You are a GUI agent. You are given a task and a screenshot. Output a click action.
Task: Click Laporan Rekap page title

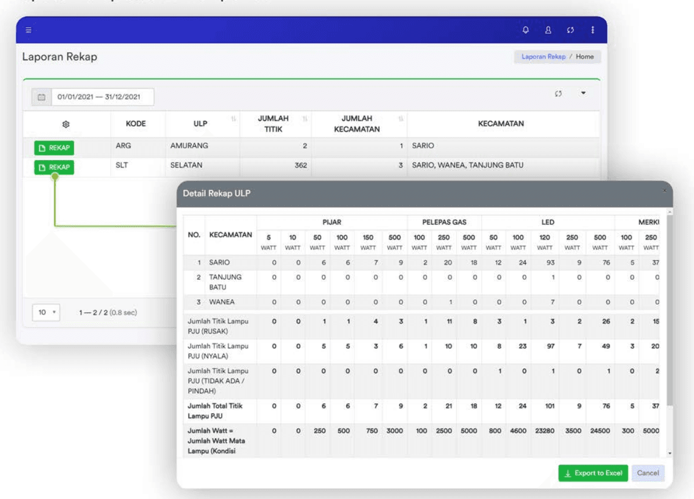point(60,57)
